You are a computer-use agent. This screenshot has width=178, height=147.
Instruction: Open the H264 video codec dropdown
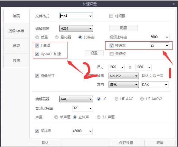pyautogui.click(x=76, y=28)
